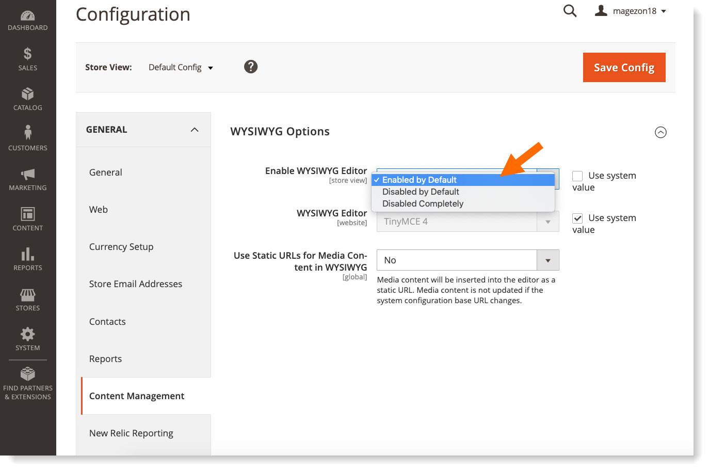This screenshot has width=709, height=471.
Task: Collapse the WYSIWYG Options panel chevron
Action: click(661, 132)
